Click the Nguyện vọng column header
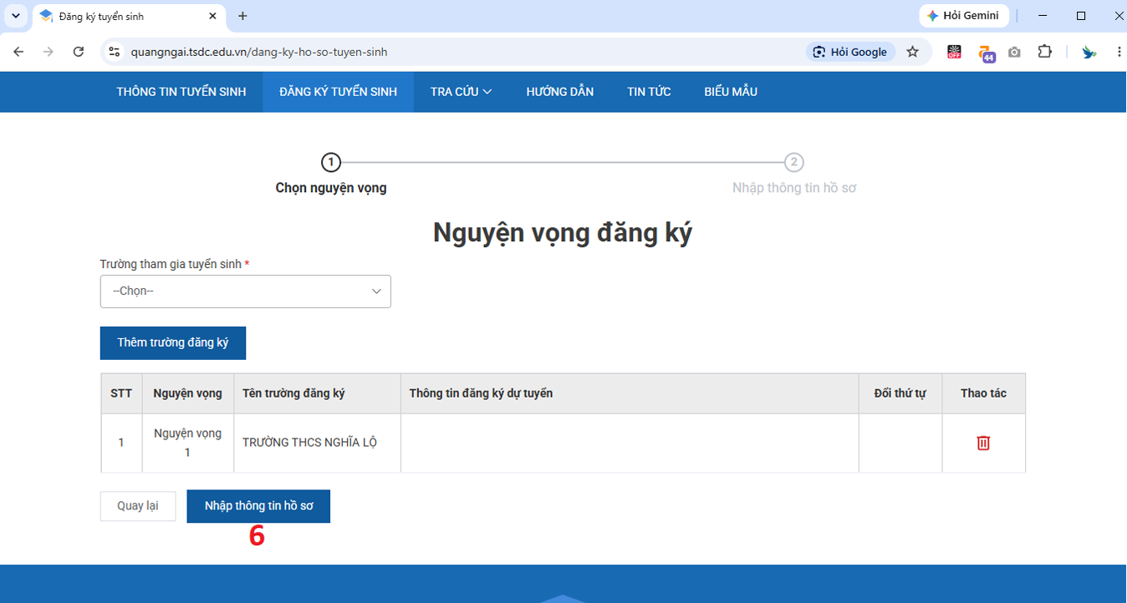The width and height of the screenshot is (1127, 603). click(188, 393)
